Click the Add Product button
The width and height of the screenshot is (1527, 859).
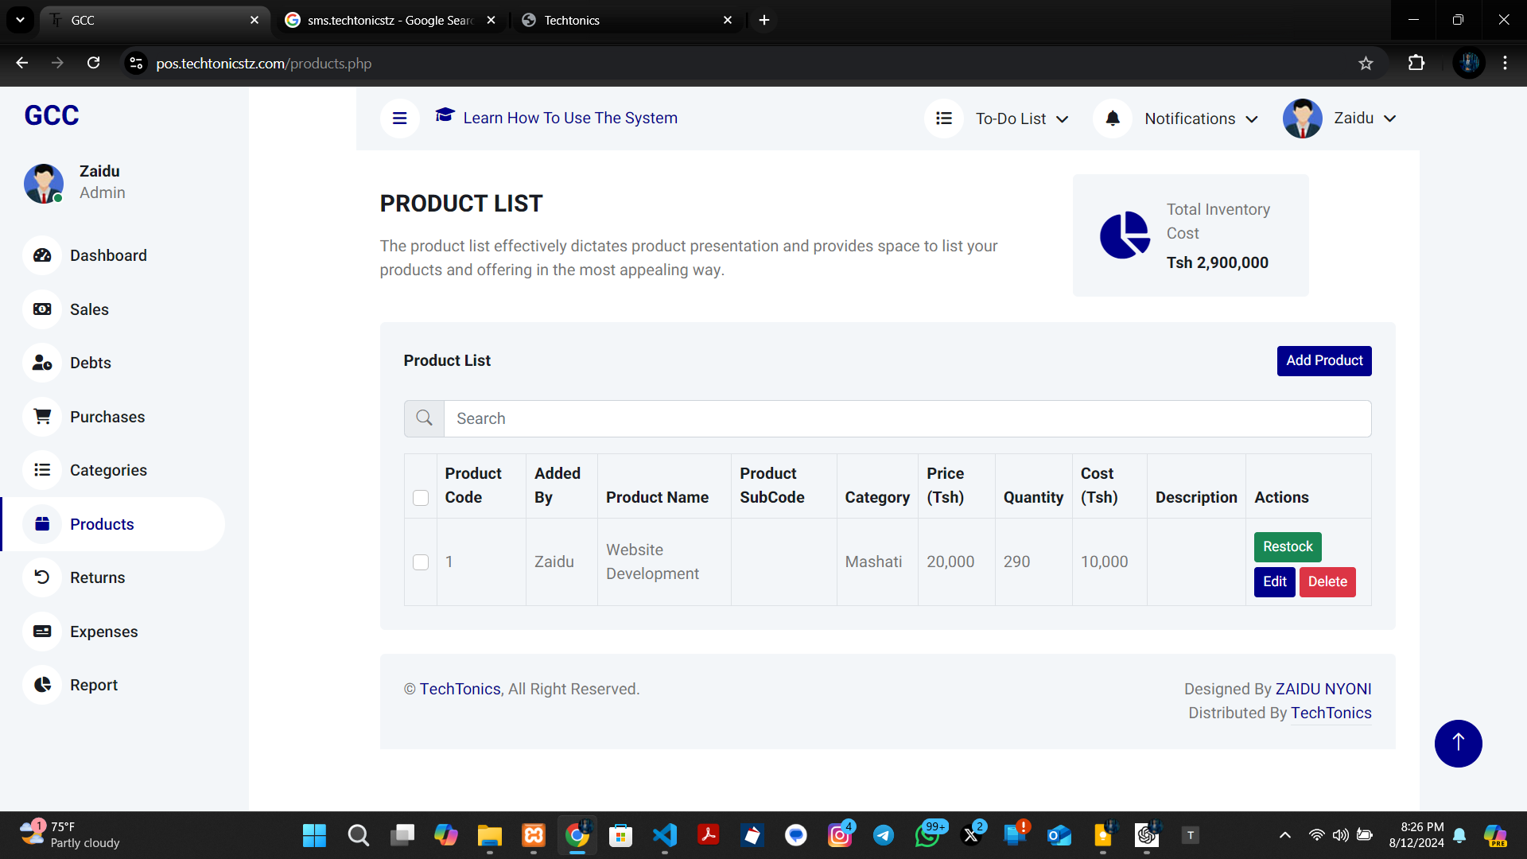click(1323, 360)
